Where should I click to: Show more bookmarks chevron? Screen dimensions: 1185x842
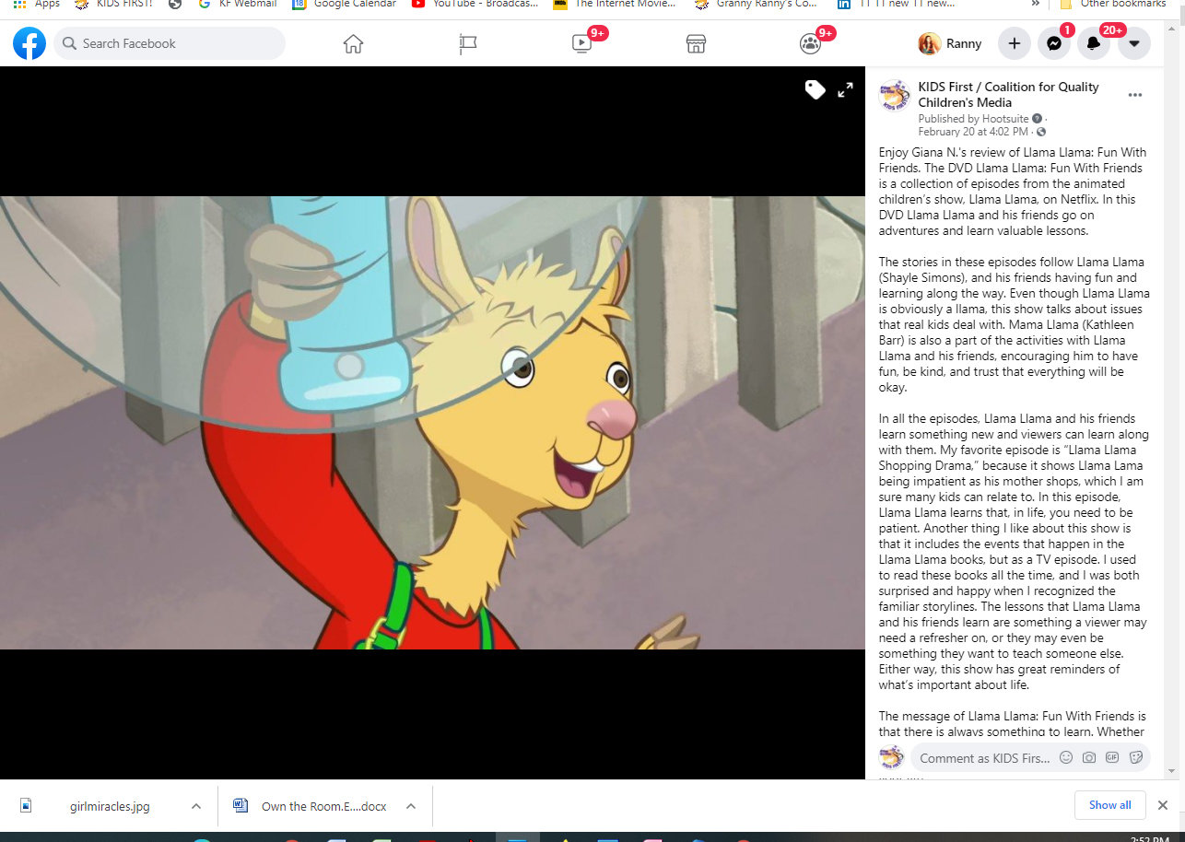pos(1036,4)
